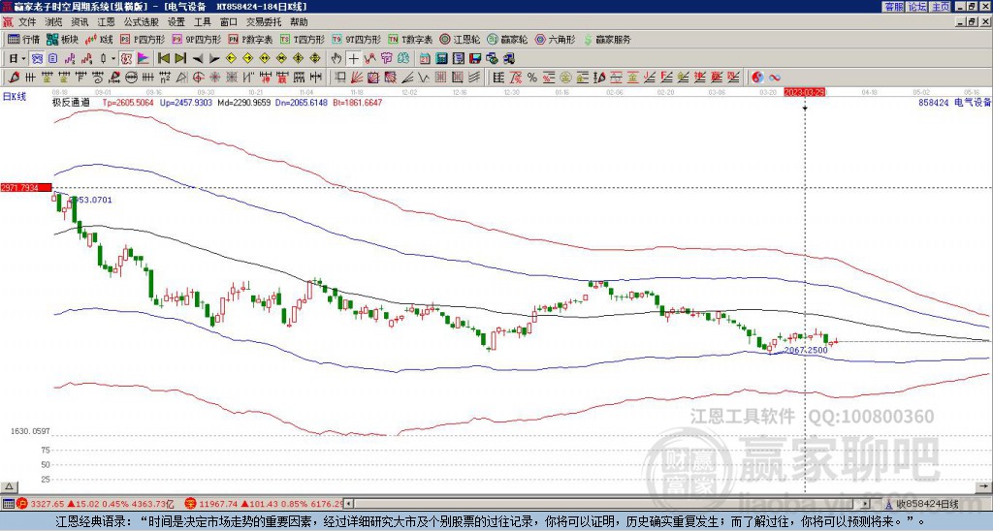
Task: Click the Shenzhen index 11967.74 status entry
Action: pos(264,504)
